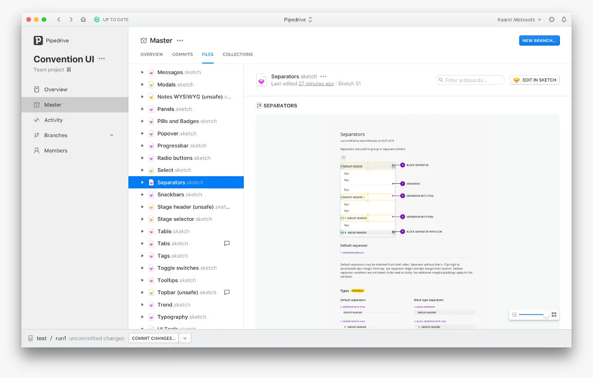The image size is (593, 378).
Task: Click the Modals.sketch file icon
Action: (x=151, y=85)
